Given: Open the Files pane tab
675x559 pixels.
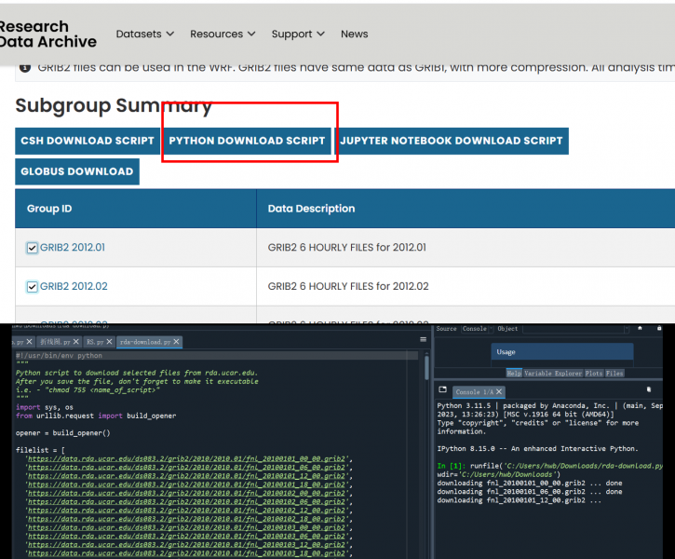Looking at the screenshot, I should tap(614, 373).
